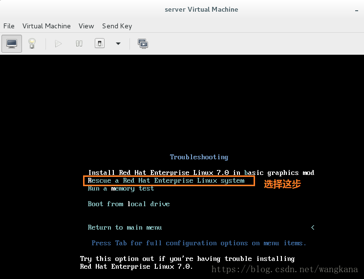The width and height of the screenshot is (364, 279).
Task: Power on the virtual machine
Action: pos(58,43)
